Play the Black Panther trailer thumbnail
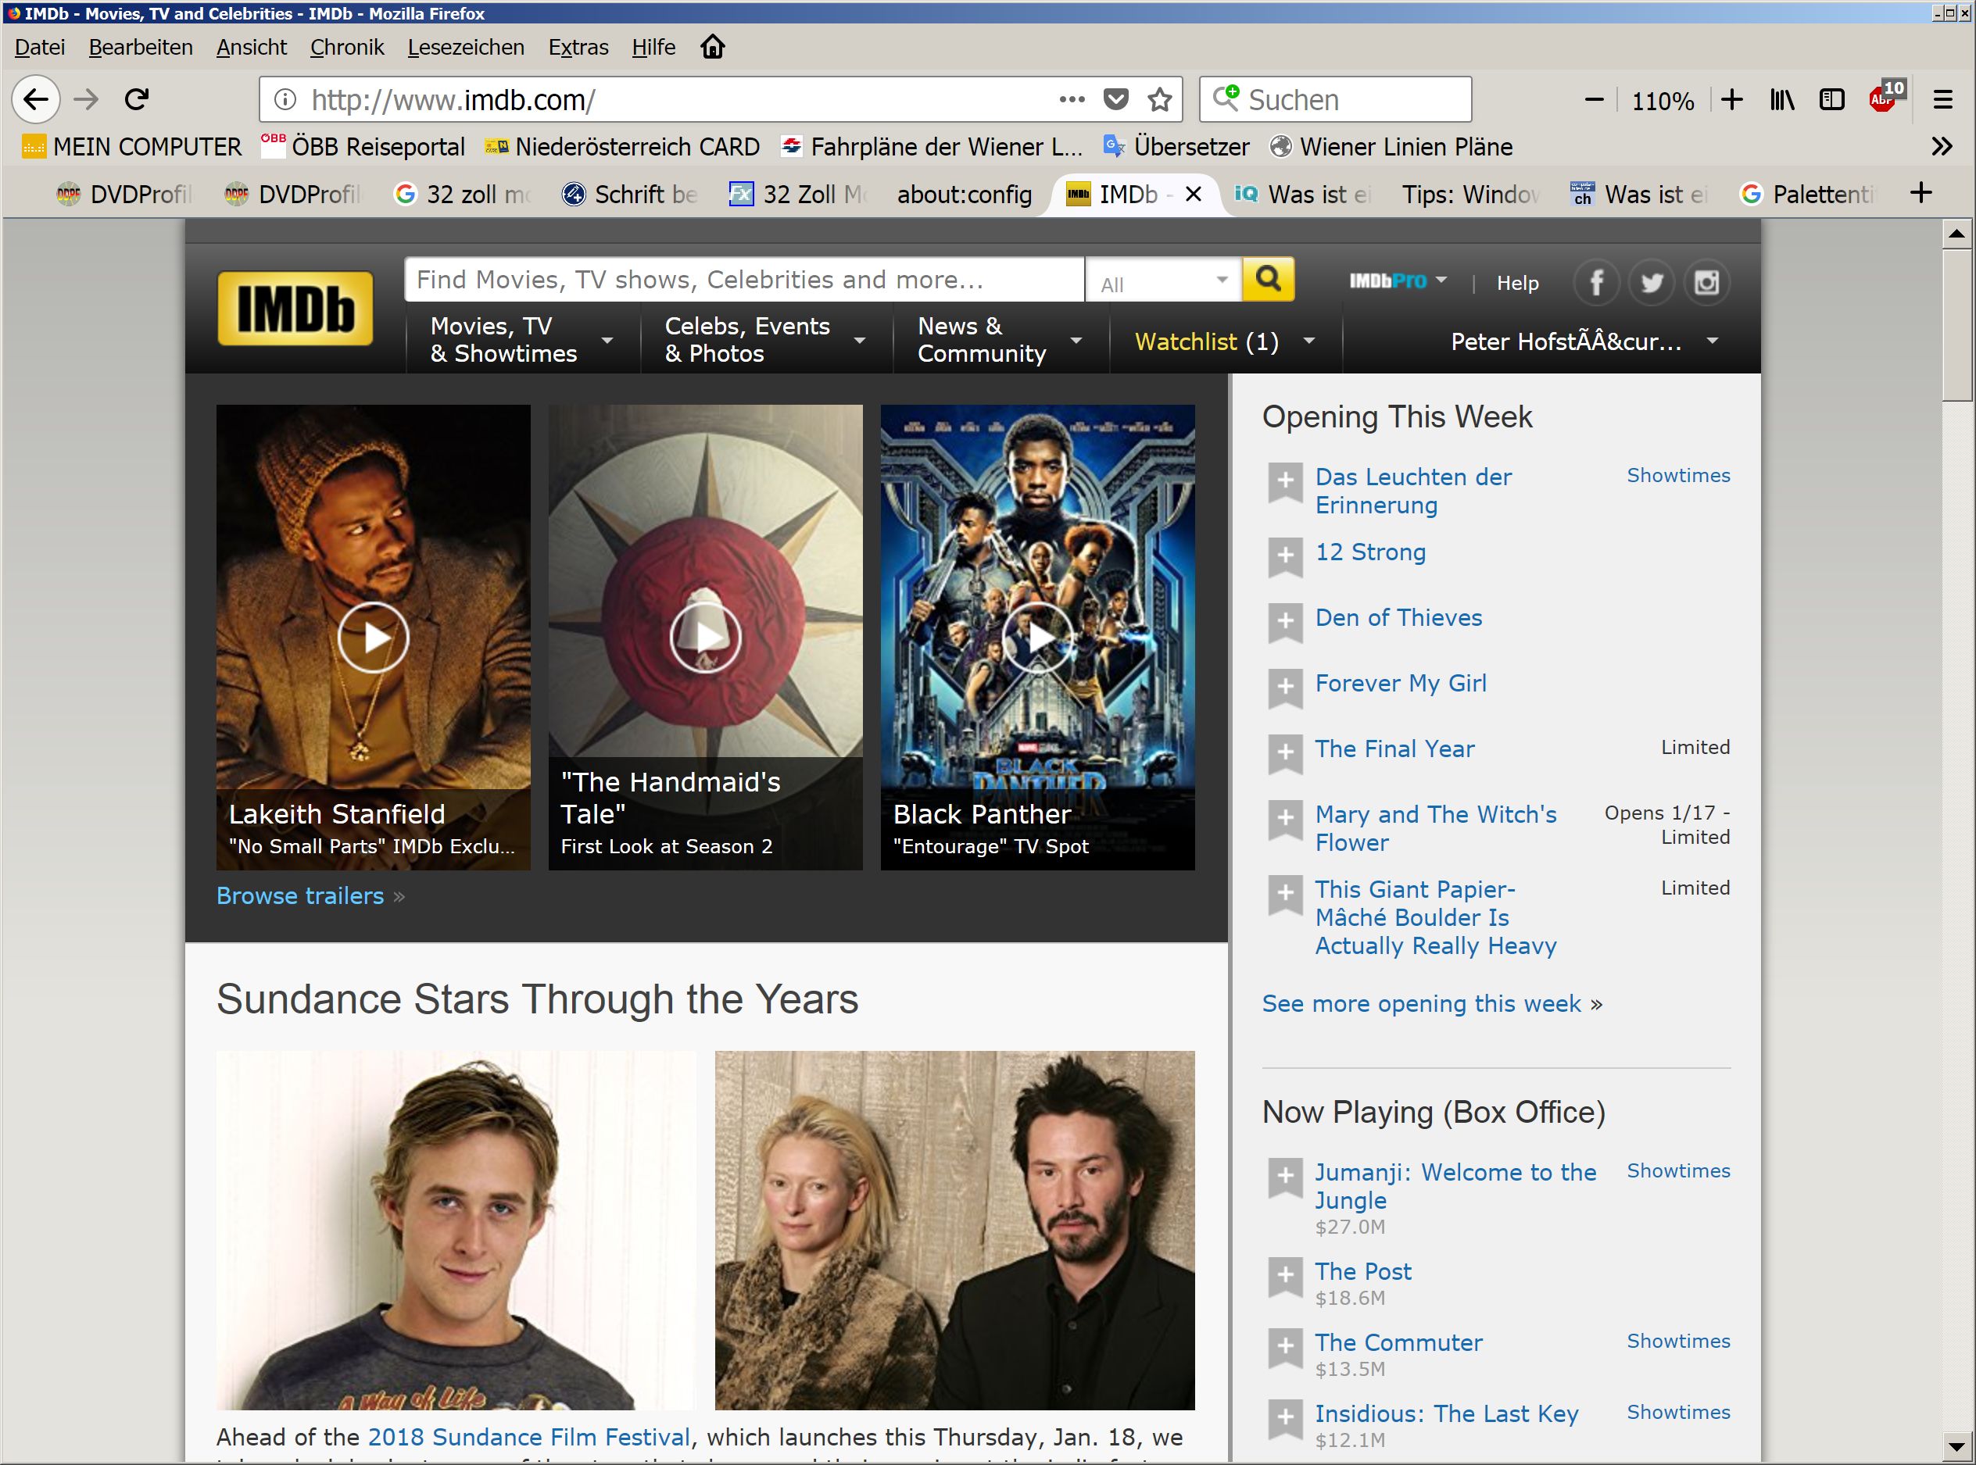The image size is (1976, 1465). pyautogui.click(x=1036, y=637)
